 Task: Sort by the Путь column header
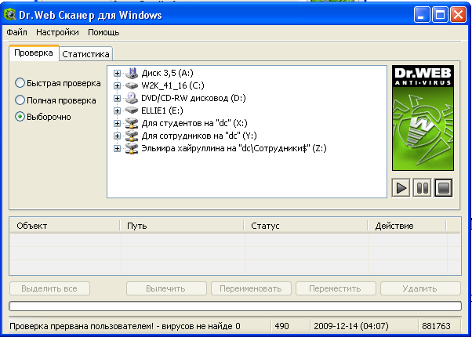182,226
